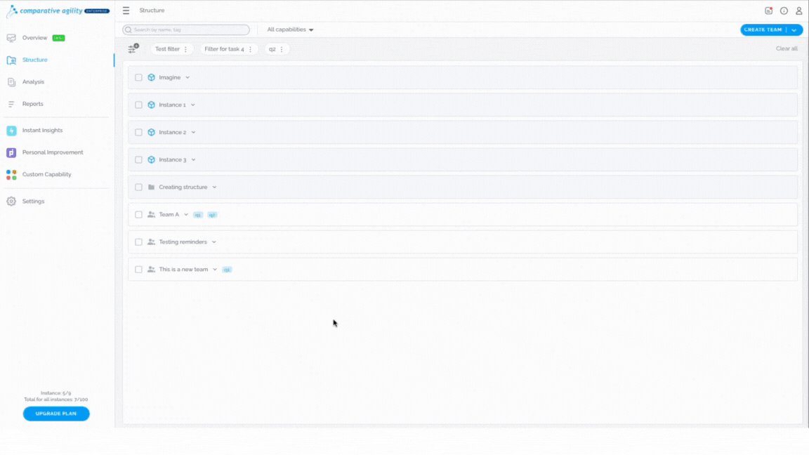Check the Instance 2 row checkbox
Viewport: 809px width, 455px height.
click(x=138, y=132)
